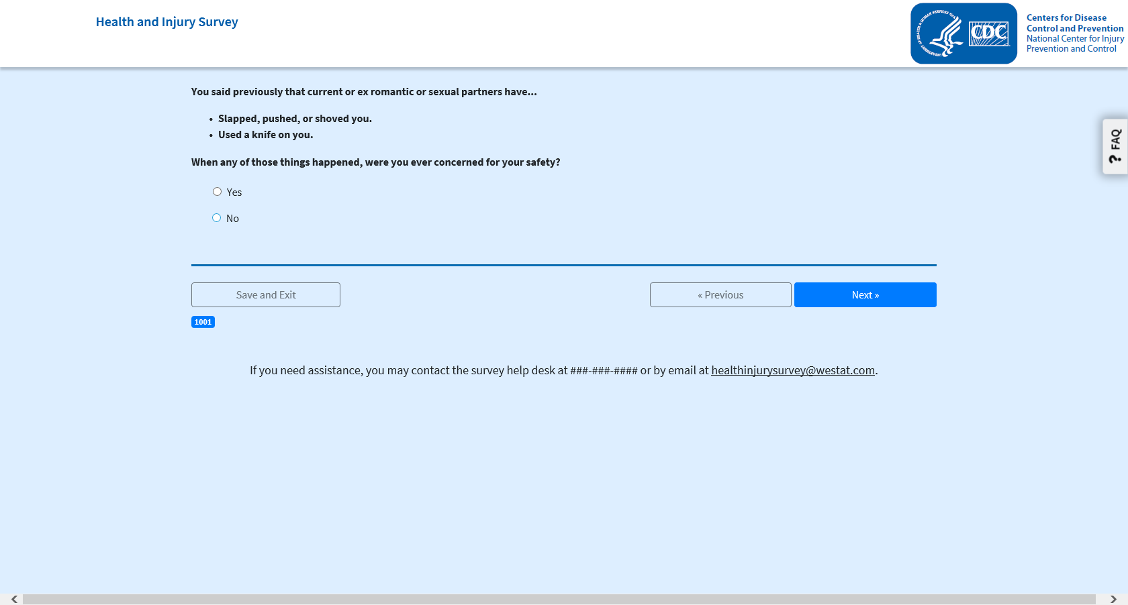1128x605 pixels.
Task: Click the question mark icon on FAQ tab
Action: (1115, 159)
